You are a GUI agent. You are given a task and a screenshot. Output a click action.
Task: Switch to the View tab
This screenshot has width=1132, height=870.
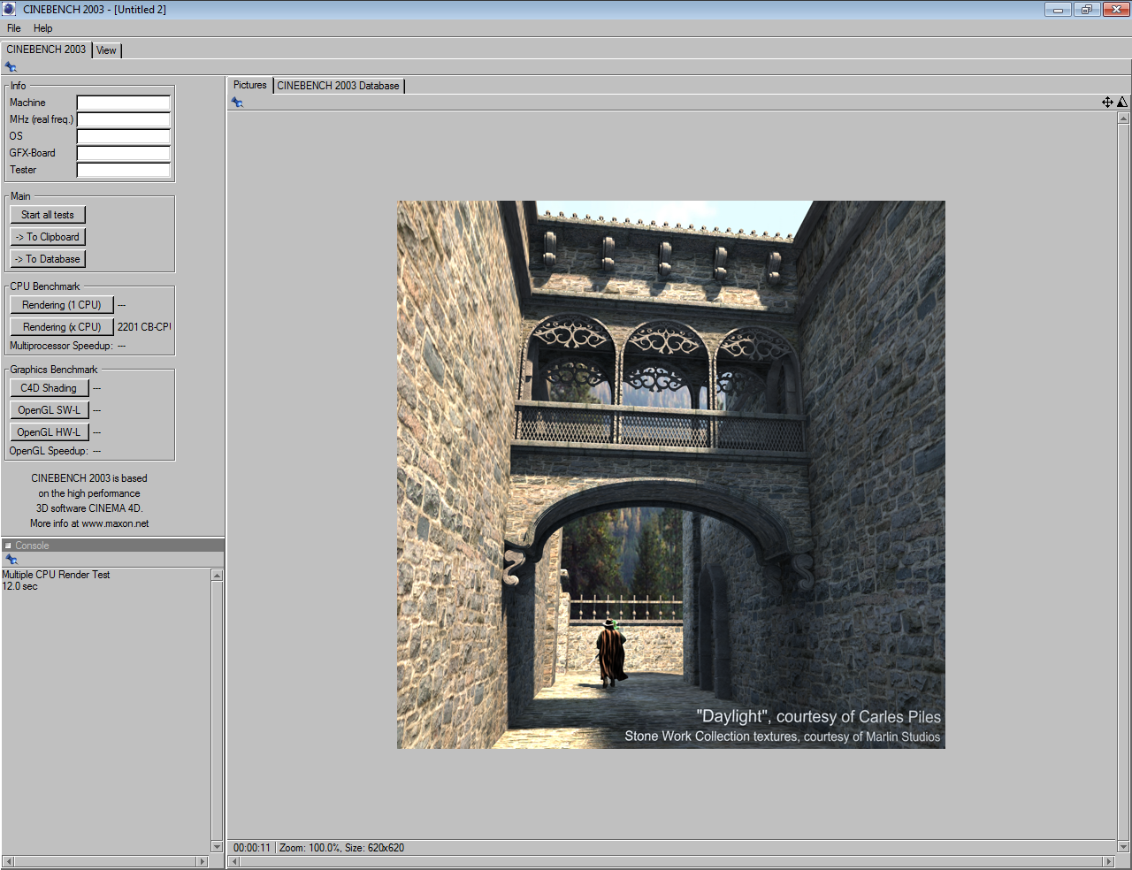point(106,50)
